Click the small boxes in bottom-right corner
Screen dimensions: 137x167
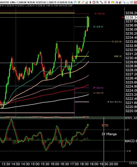(x=133, y=163)
